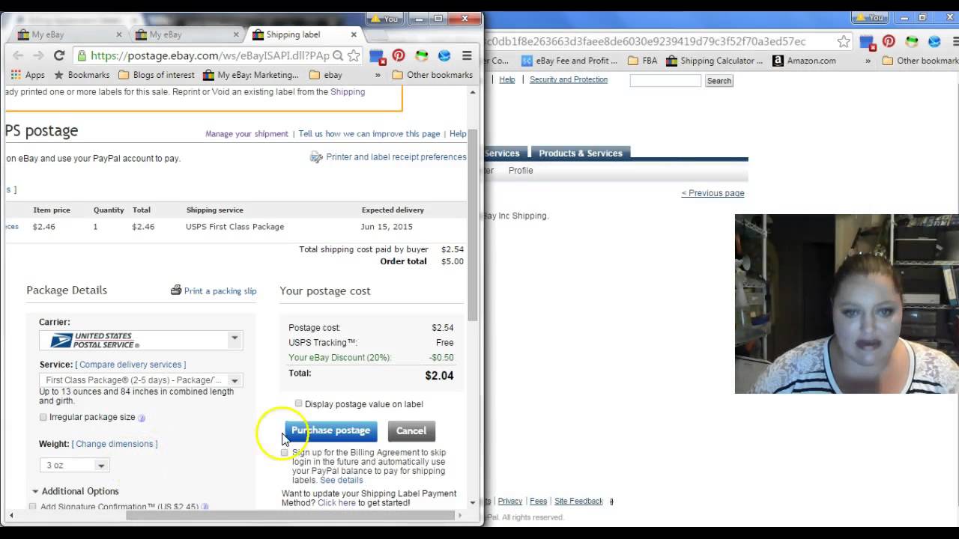Open the Bookmarks star shortcut
Image resolution: width=959 pixels, height=539 pixels.
[82, 75]
